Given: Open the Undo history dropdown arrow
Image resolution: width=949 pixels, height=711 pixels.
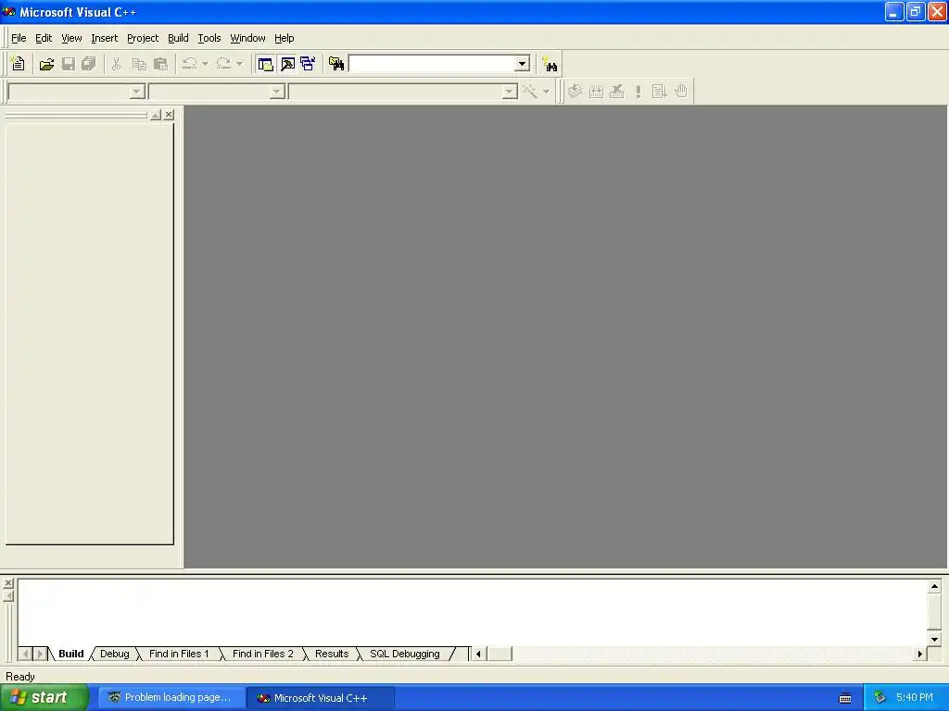Looking at the screenshot, I should click(205, 64).
